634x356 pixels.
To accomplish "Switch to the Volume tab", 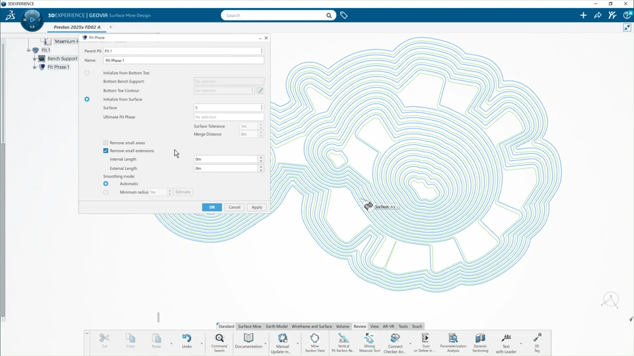I will coord(343,326).
